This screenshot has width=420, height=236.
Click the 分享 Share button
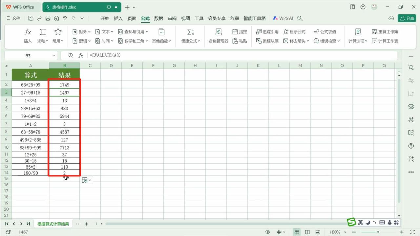[x=407, y=18]
